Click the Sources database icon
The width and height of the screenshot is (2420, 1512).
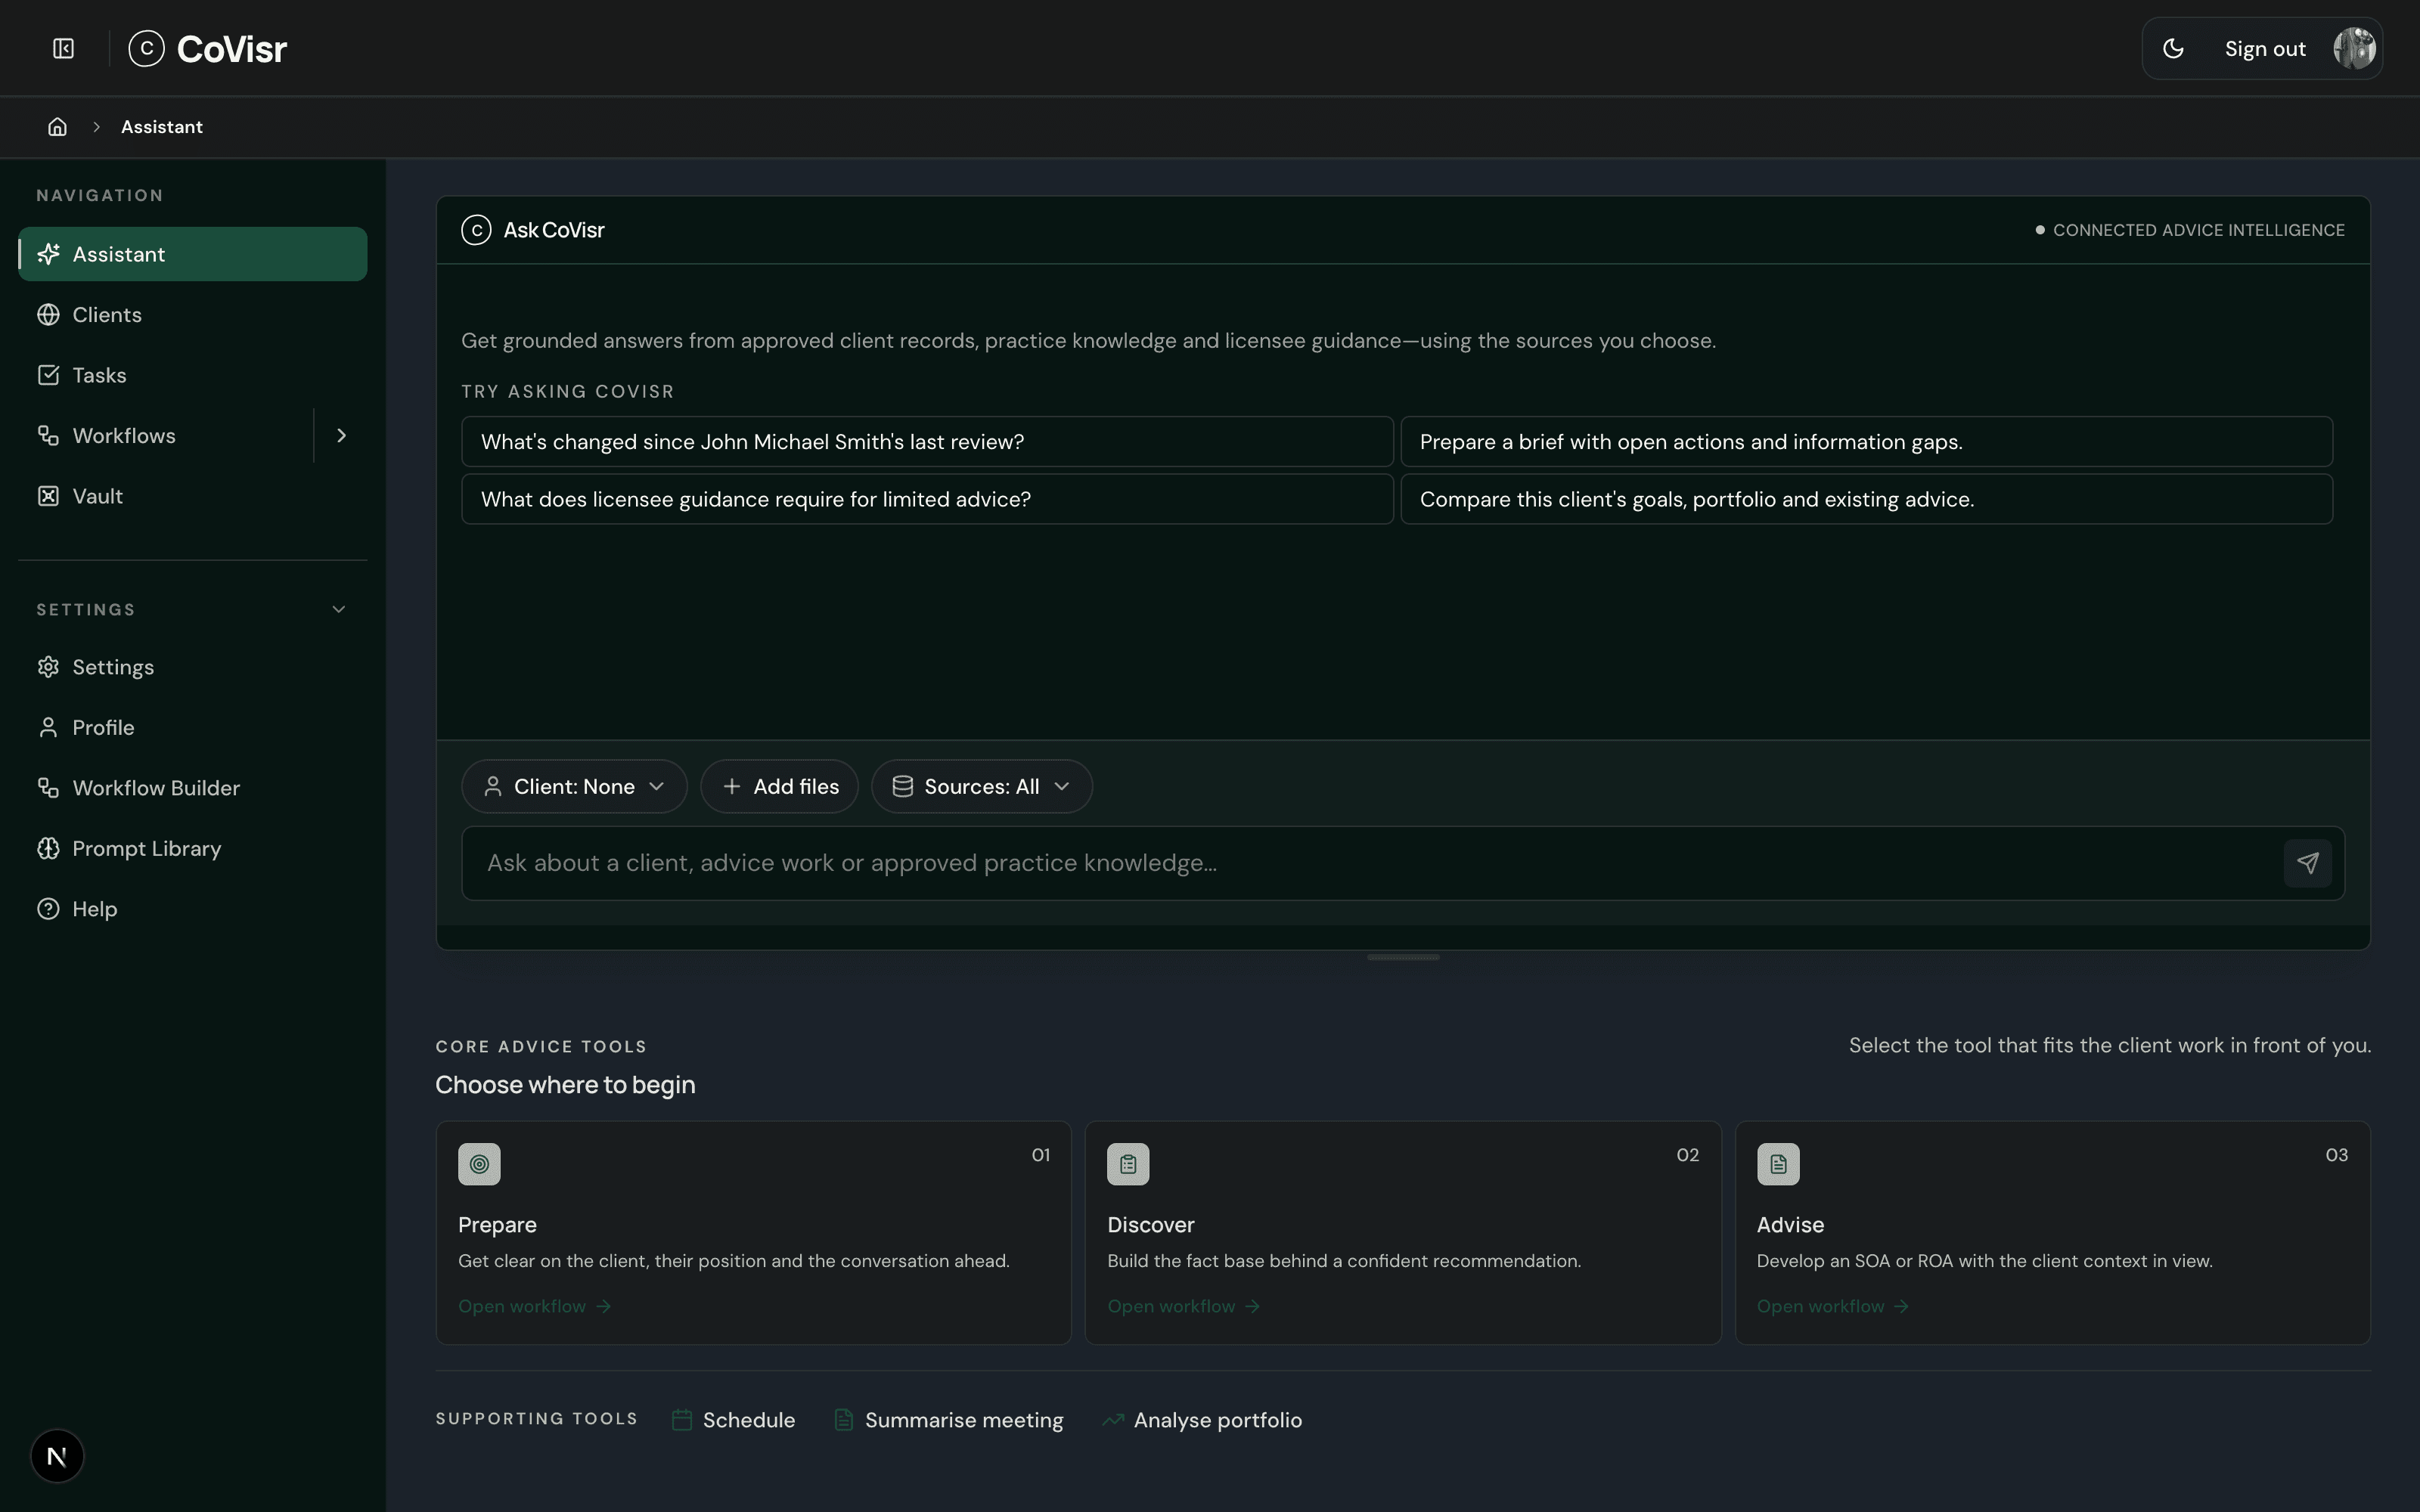[x=902, y=787]
